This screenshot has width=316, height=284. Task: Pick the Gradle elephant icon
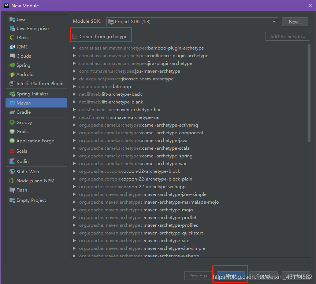(12, 112)
